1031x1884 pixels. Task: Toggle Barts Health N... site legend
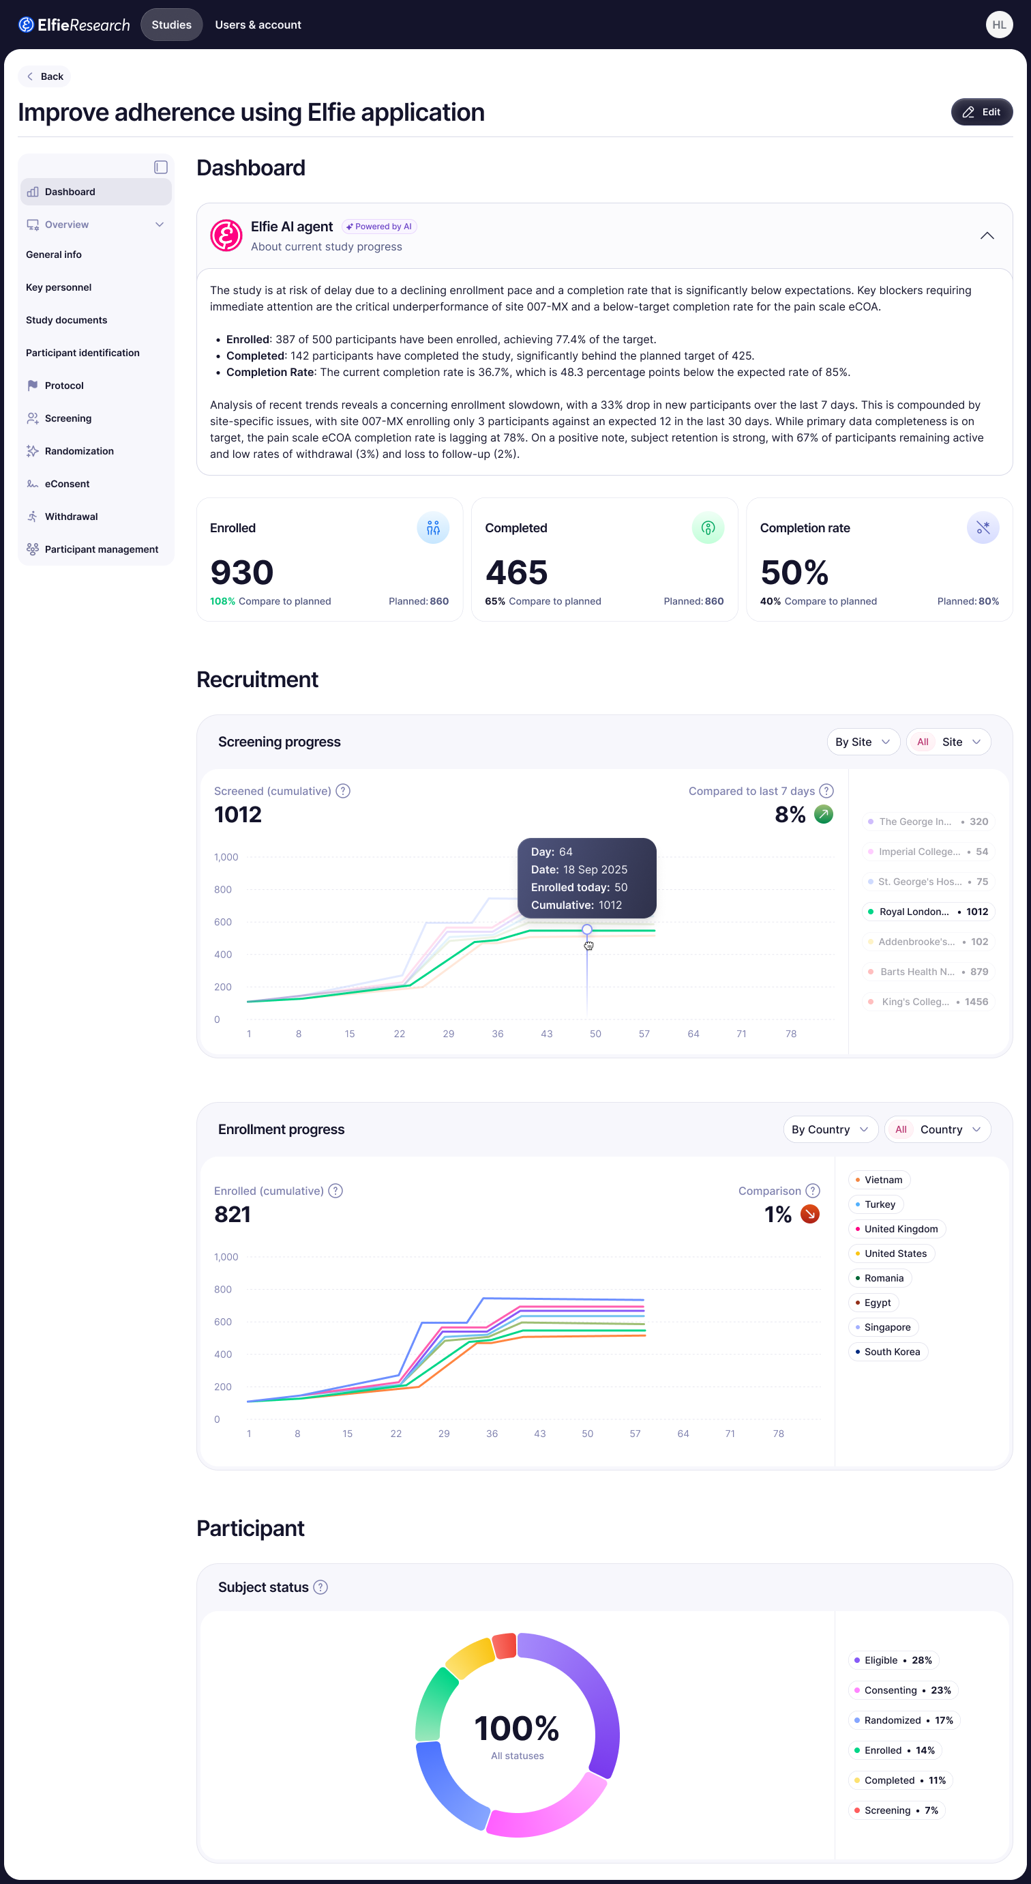(x=928, y=971)
